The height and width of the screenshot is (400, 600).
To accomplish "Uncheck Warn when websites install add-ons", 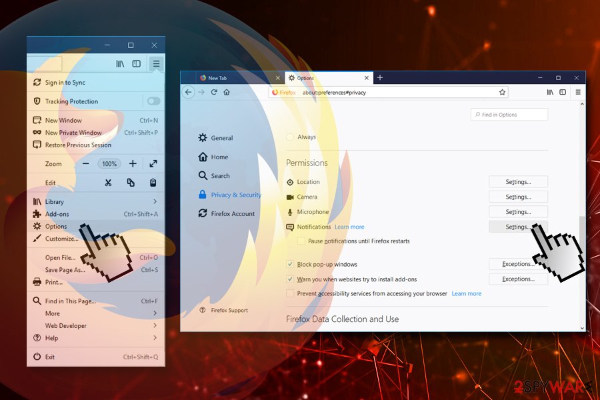I will click(290, 279).
